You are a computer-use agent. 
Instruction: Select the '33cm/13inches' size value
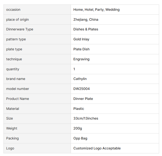tap(86, 119)
